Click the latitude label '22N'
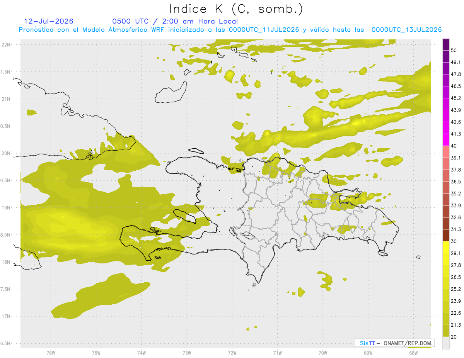Image resolution: width=464 pixels, height=358 pixels. pos(6,45)
